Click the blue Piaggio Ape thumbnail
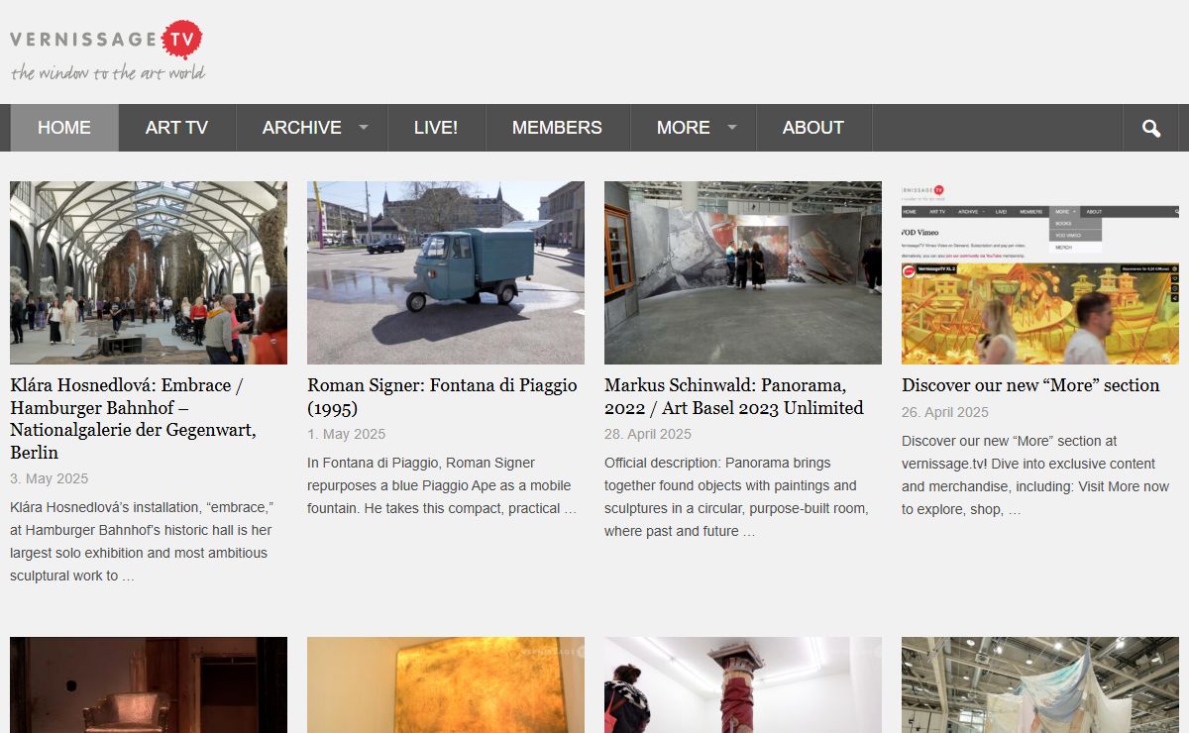This screenshot has height=733, width=1189. 446,272
